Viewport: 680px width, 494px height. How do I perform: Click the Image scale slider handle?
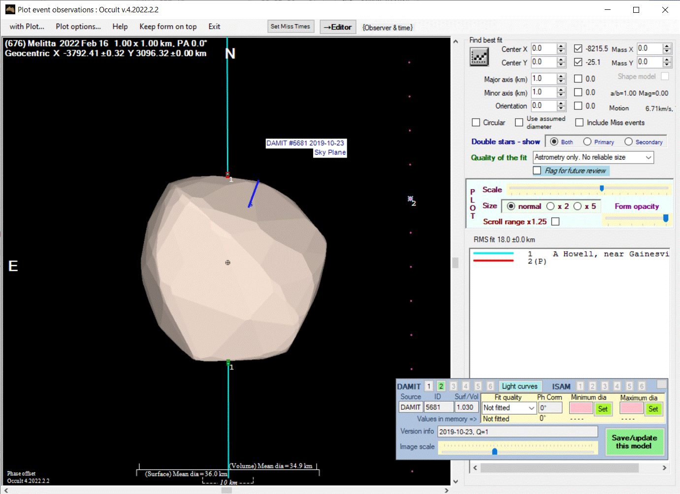(x=495, y=451)
